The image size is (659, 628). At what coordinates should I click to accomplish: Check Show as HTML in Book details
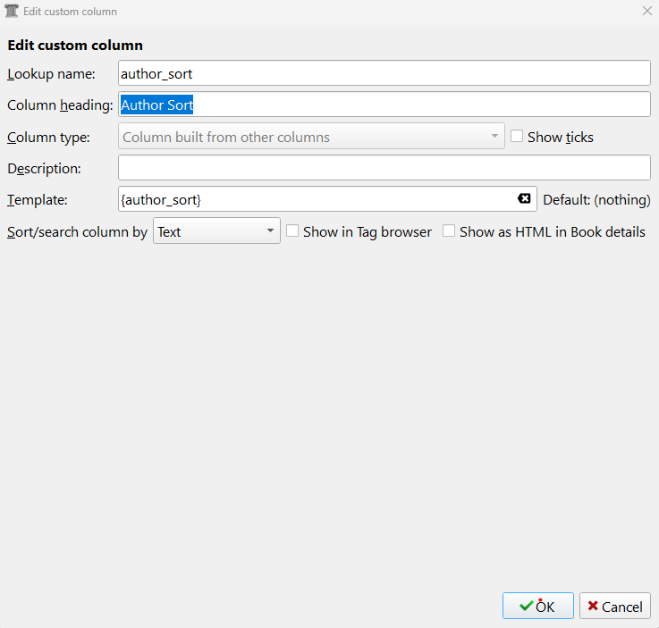click(449, 231)
